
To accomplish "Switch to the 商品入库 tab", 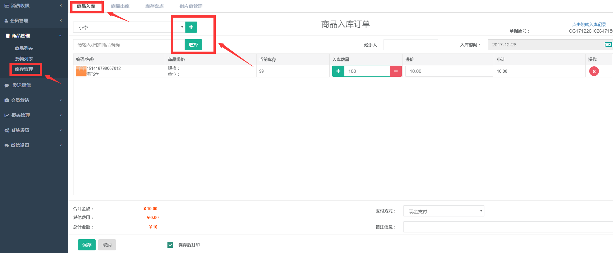I will 86,6.
